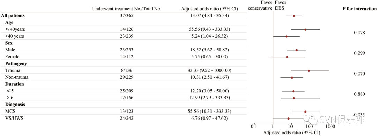Select the Trauma row red marker

click(309, 71)
